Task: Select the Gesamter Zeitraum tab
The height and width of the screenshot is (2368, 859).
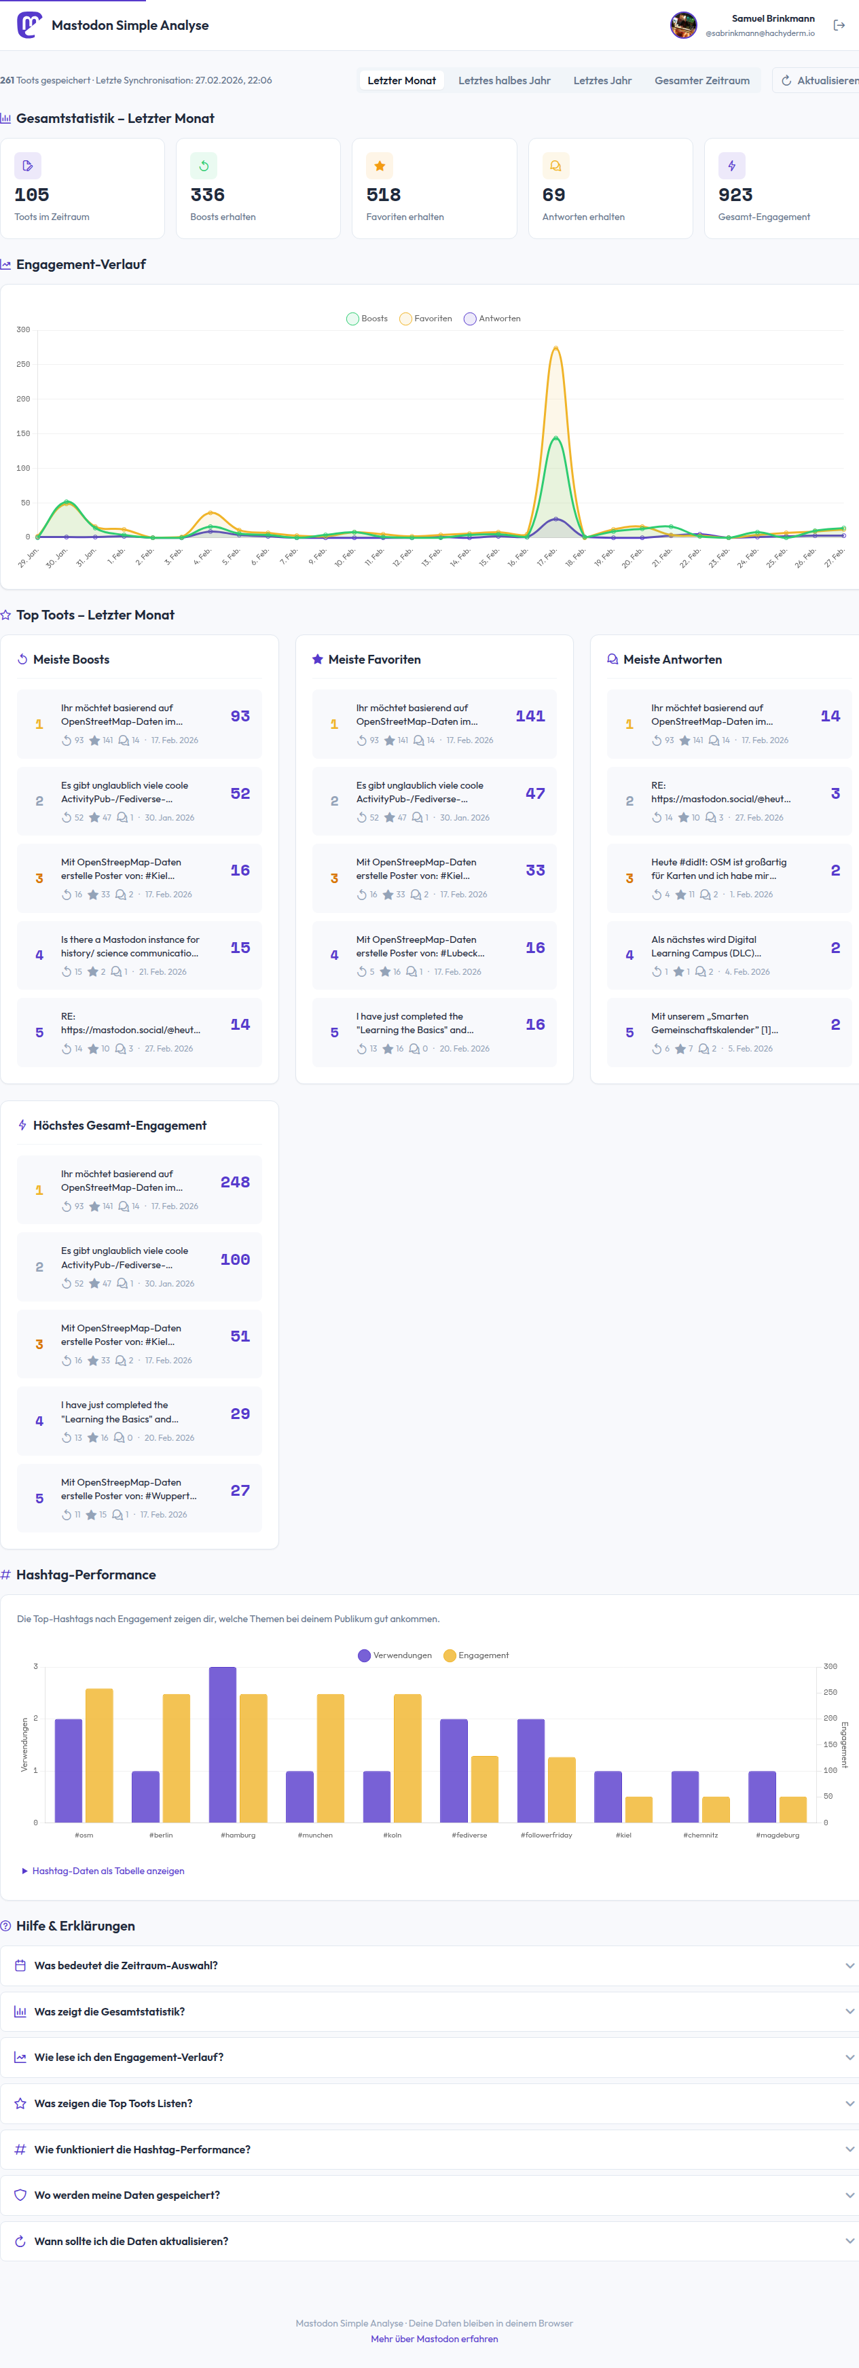Action: tap(702, 80)
